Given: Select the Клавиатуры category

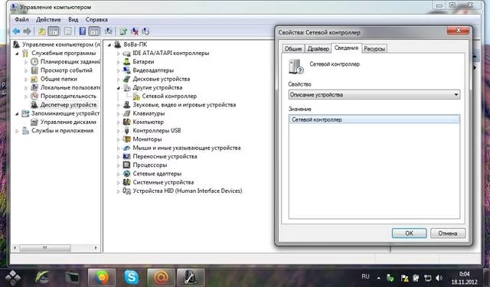Looking at the screenshot, I should (x=149, y=113).
